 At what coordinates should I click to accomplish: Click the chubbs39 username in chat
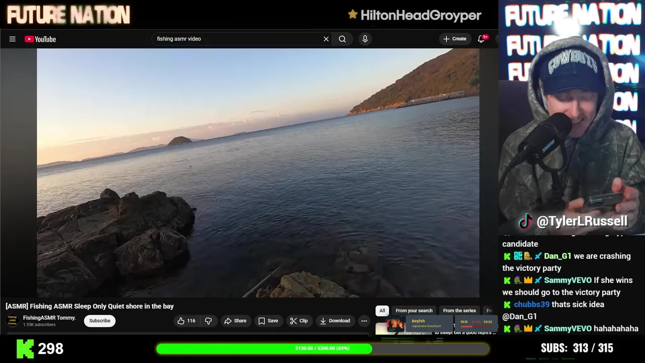pyautogui.click(x=532, y=305)
